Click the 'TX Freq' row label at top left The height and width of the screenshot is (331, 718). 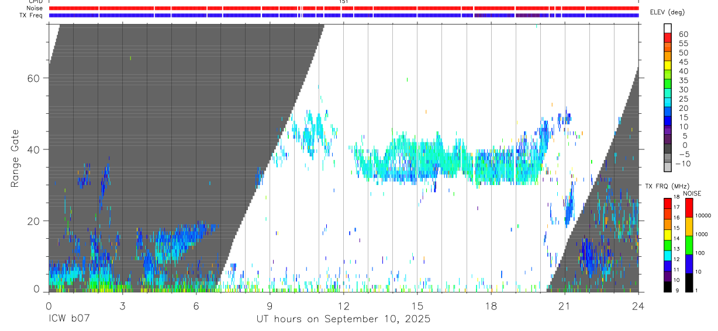[x=31, y=15]
